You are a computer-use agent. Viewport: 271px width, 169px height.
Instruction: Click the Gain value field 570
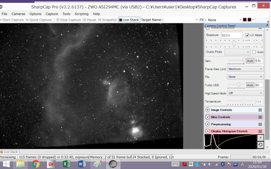[x=259, y=61]
